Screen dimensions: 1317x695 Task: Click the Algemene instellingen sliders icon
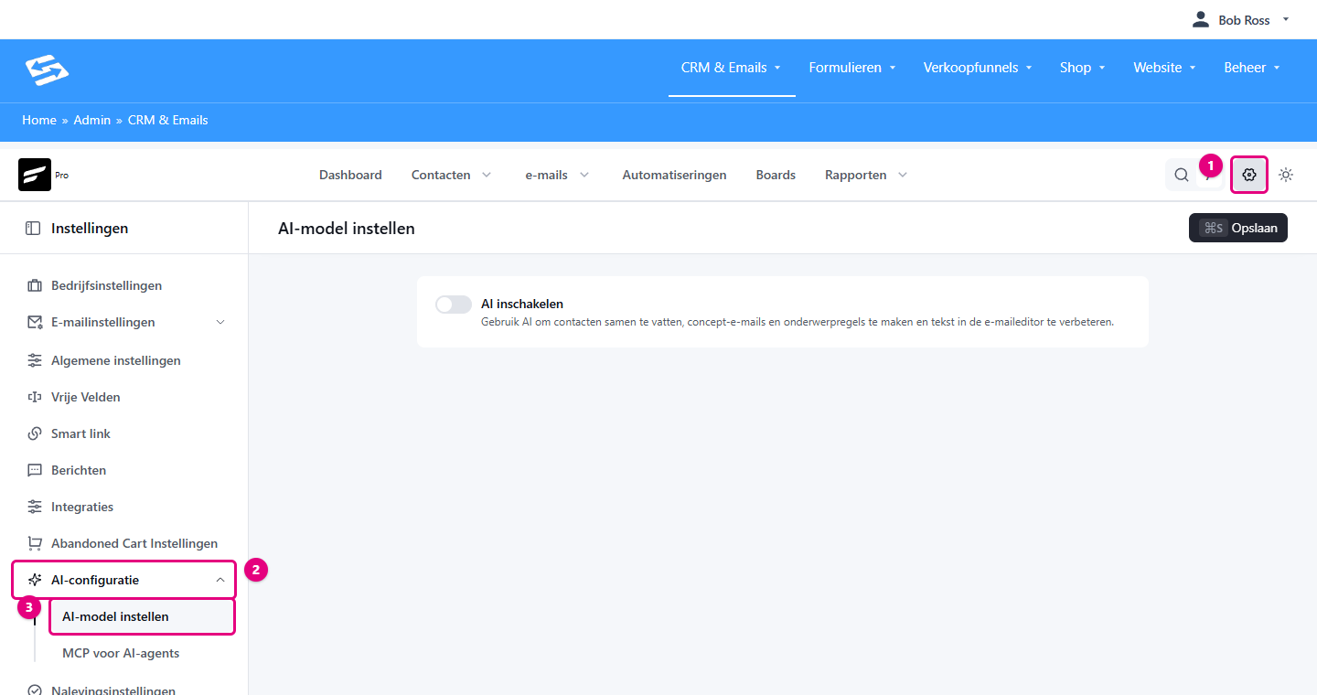(35, 360)
